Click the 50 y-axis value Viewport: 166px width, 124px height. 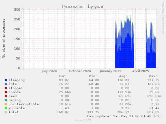18,58
